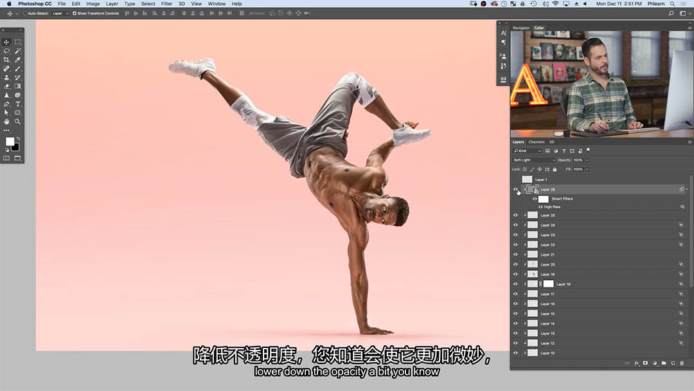The width and height of the screenshot is (694, 391).
Task: Add a layer style (fx)
Action: click(x=636, y=363)
